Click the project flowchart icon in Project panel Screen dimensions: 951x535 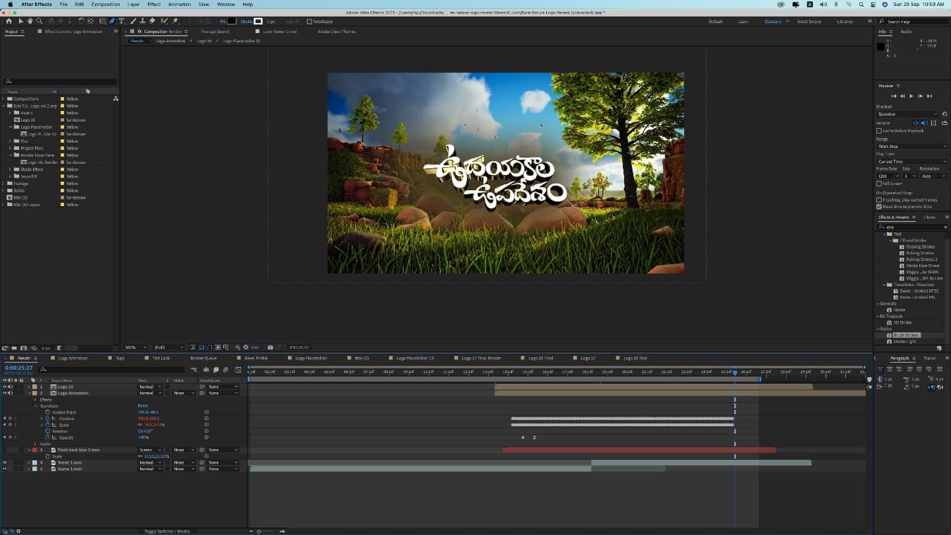pyautogui.click(x=116, y=98)
